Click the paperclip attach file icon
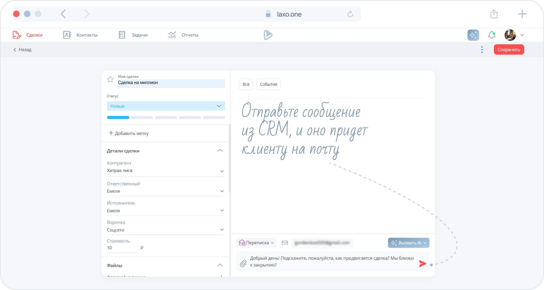This screenshot has width=544, height=290. pos(243,263)
